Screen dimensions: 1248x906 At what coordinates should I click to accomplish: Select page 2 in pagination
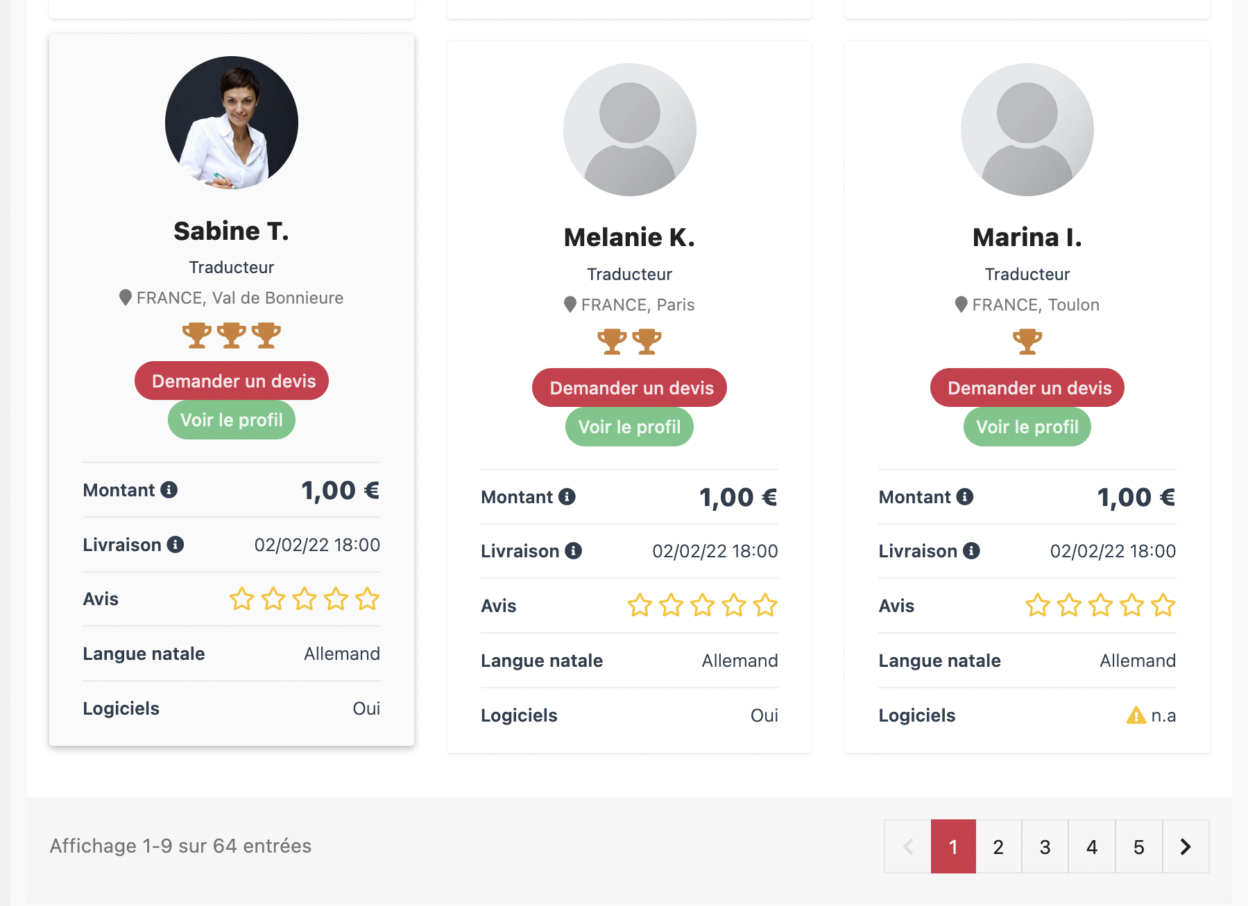(998, 846)
